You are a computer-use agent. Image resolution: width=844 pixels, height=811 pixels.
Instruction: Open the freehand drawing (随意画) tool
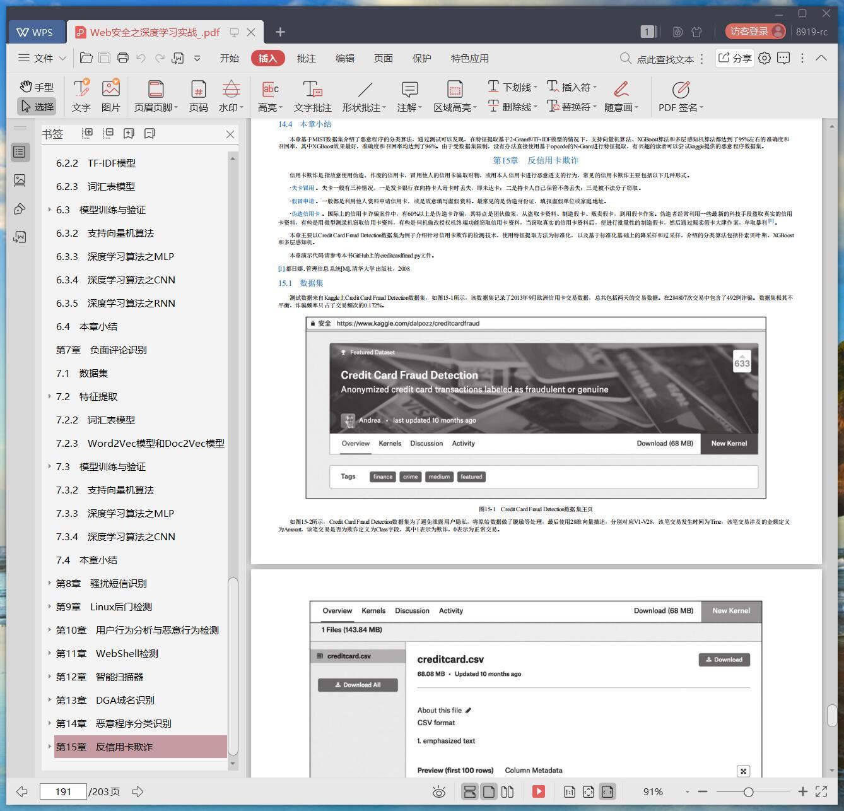point(621,96)
